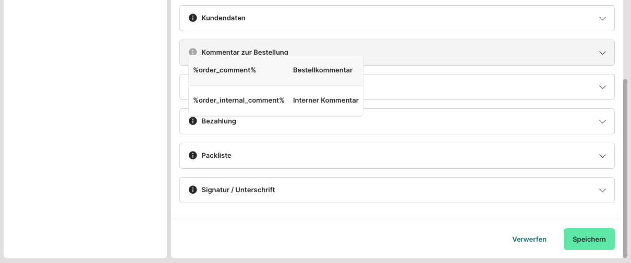Click the Kundendaten section title
This screenshot has width=631, height=263.
tap(223, 18)
